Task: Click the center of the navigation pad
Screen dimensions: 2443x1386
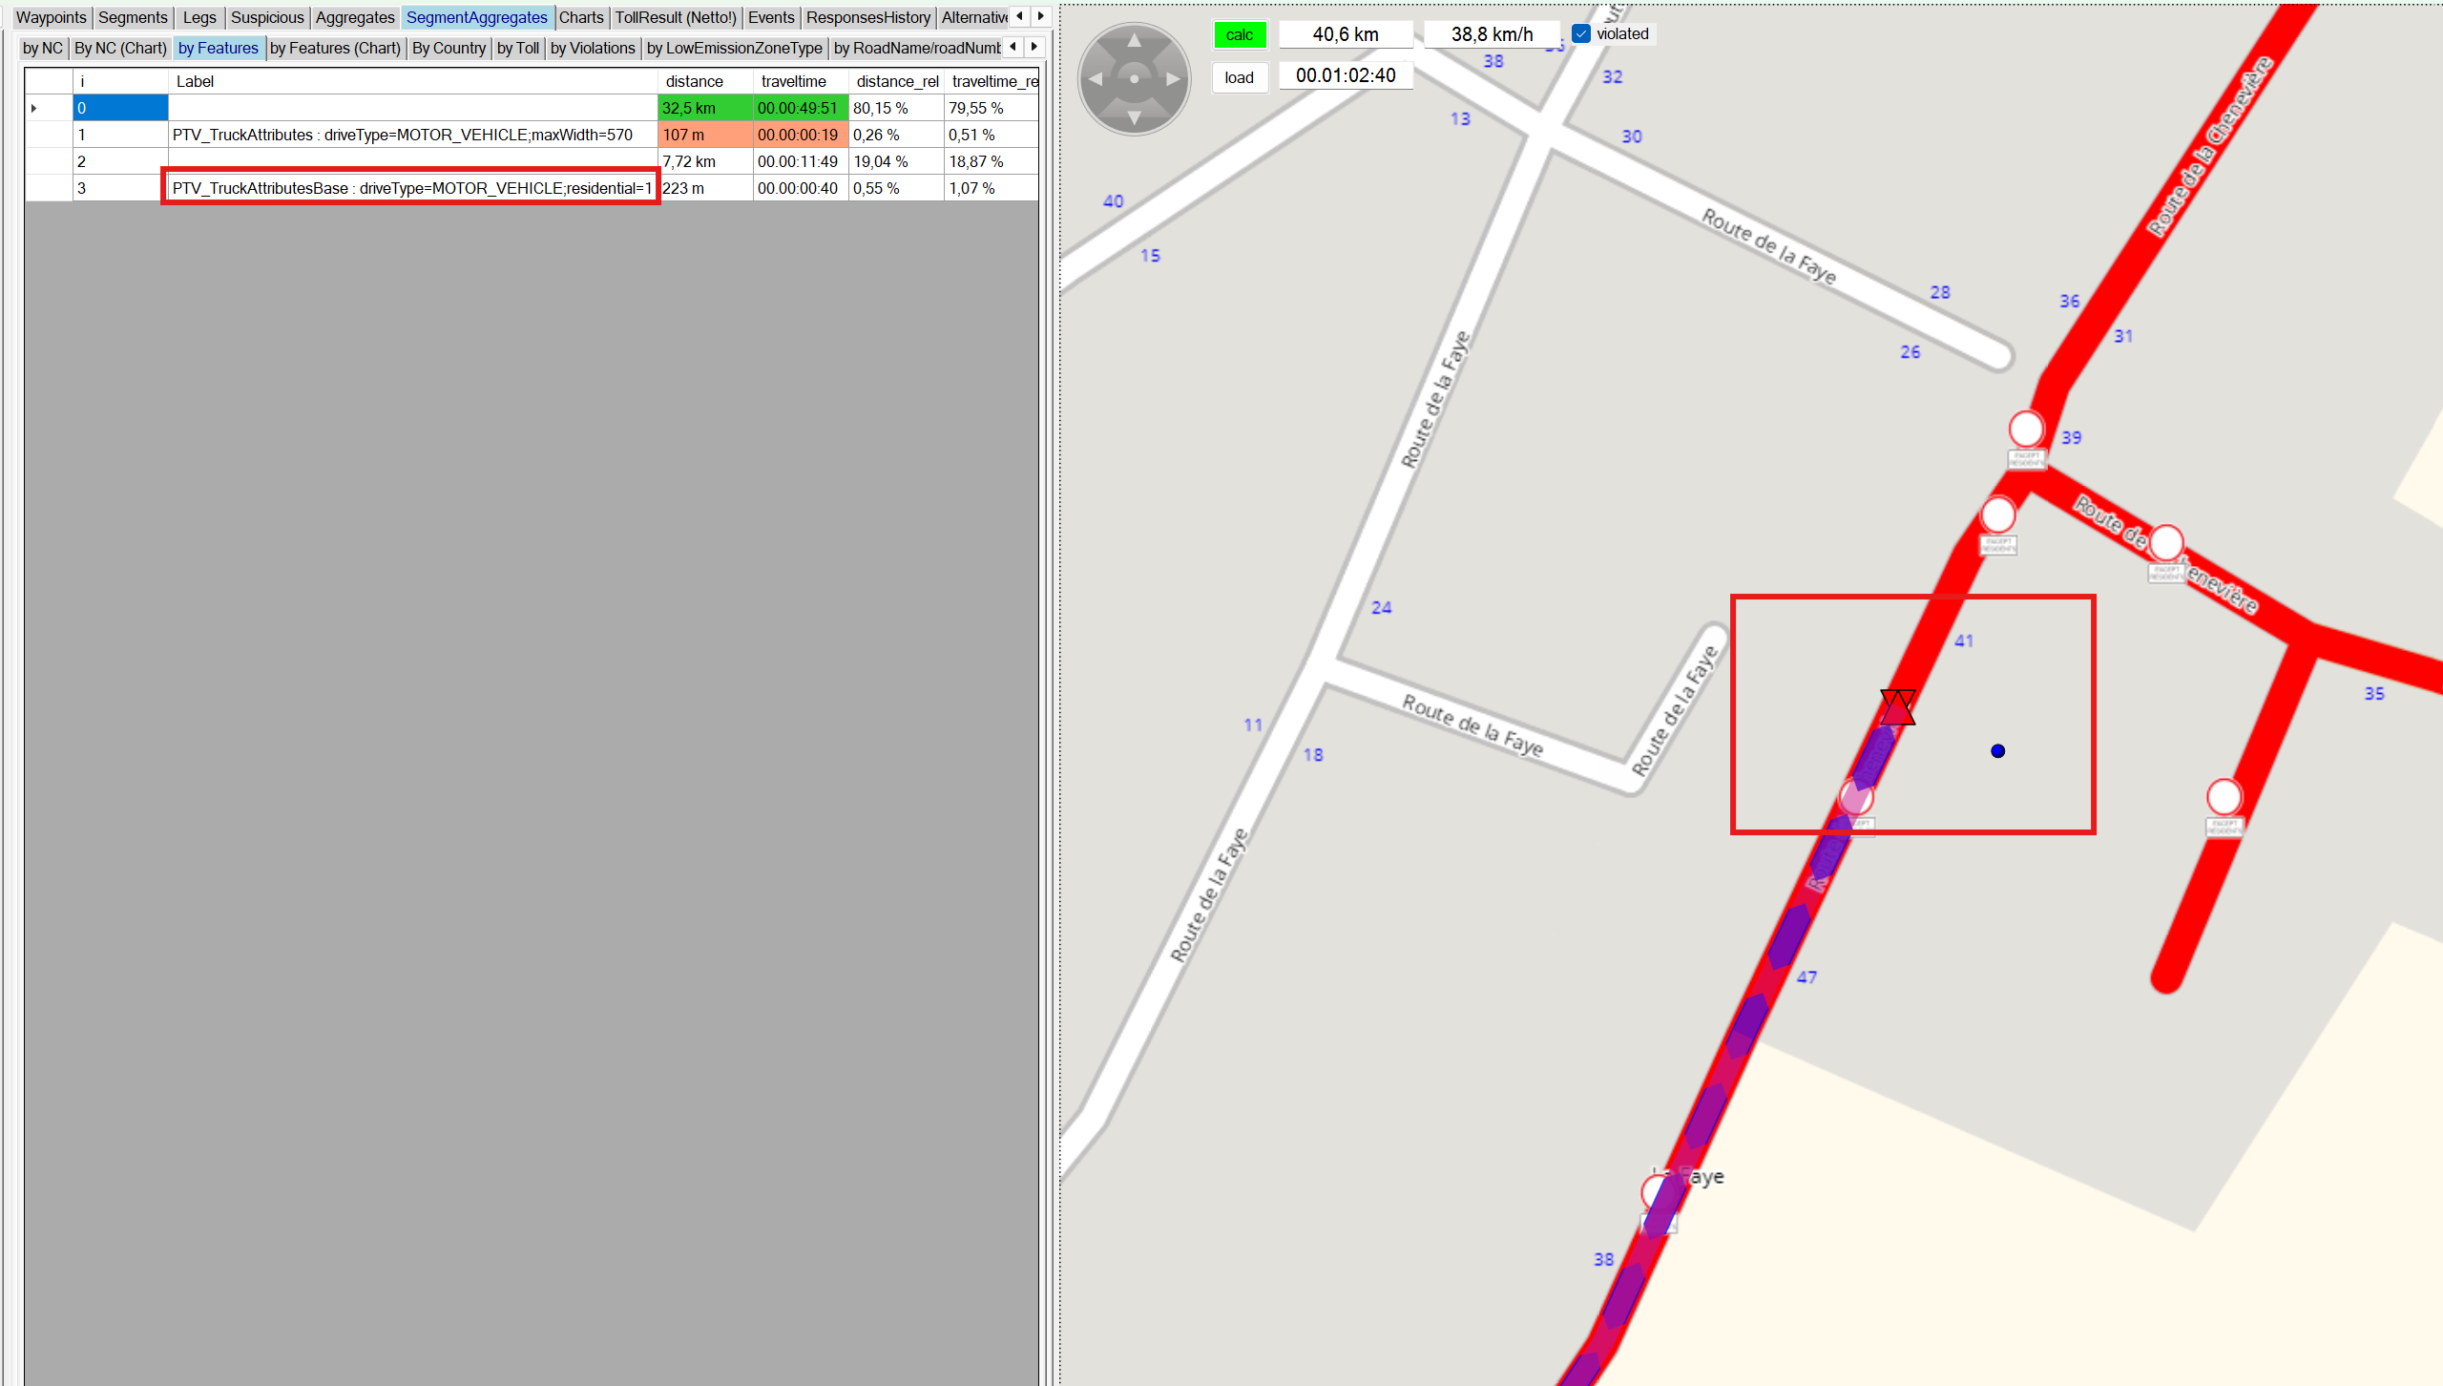Action: (x=1134, y=79)
